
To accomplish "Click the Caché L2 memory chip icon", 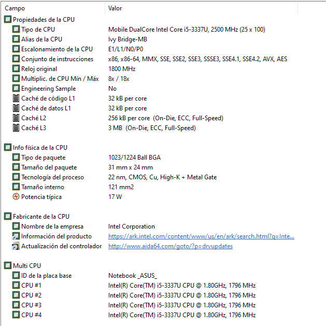I will pos(16,118).
